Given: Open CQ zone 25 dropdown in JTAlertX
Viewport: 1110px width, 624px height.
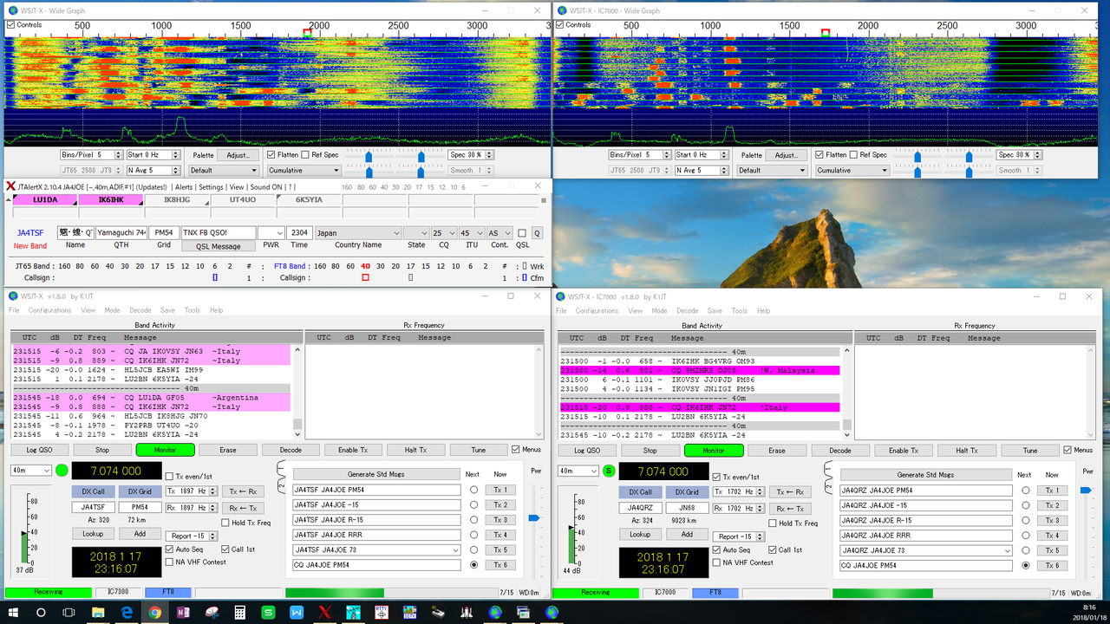Looking at the screenshot, I should pyautogui.click(x=445, y=233).
